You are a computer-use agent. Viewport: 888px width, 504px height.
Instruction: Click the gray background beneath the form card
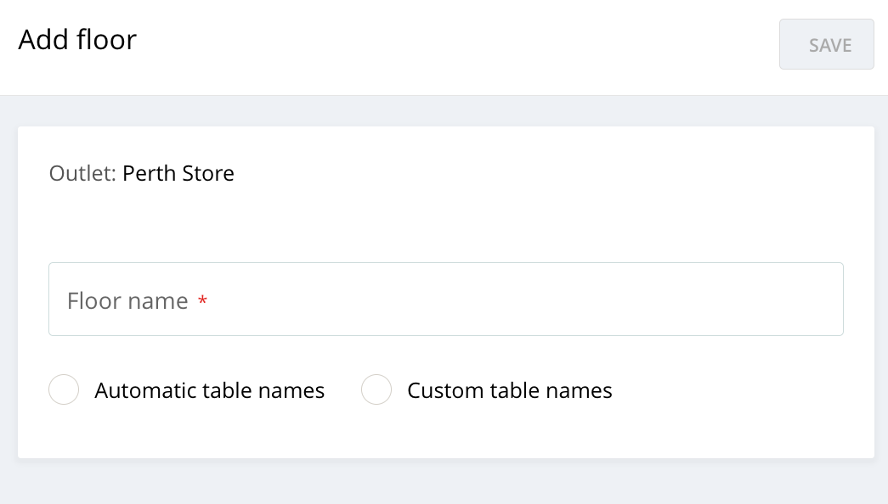point(445,482)
